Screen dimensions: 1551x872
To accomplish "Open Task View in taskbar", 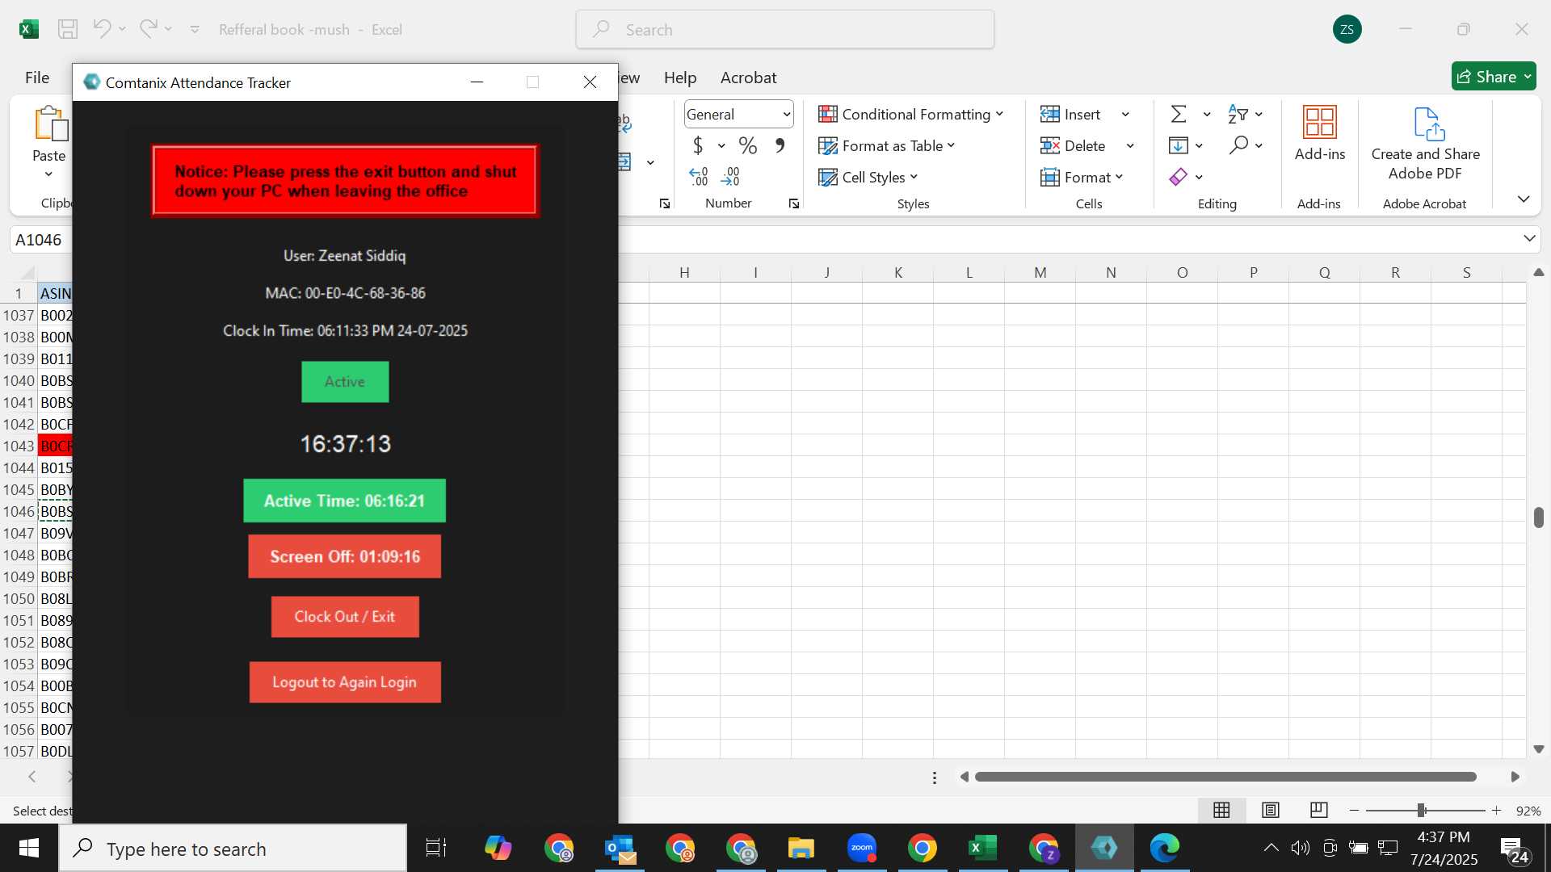I will click(x=436, y=849).
